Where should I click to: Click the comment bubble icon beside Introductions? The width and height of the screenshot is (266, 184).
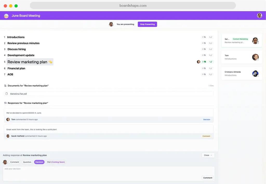205,37
